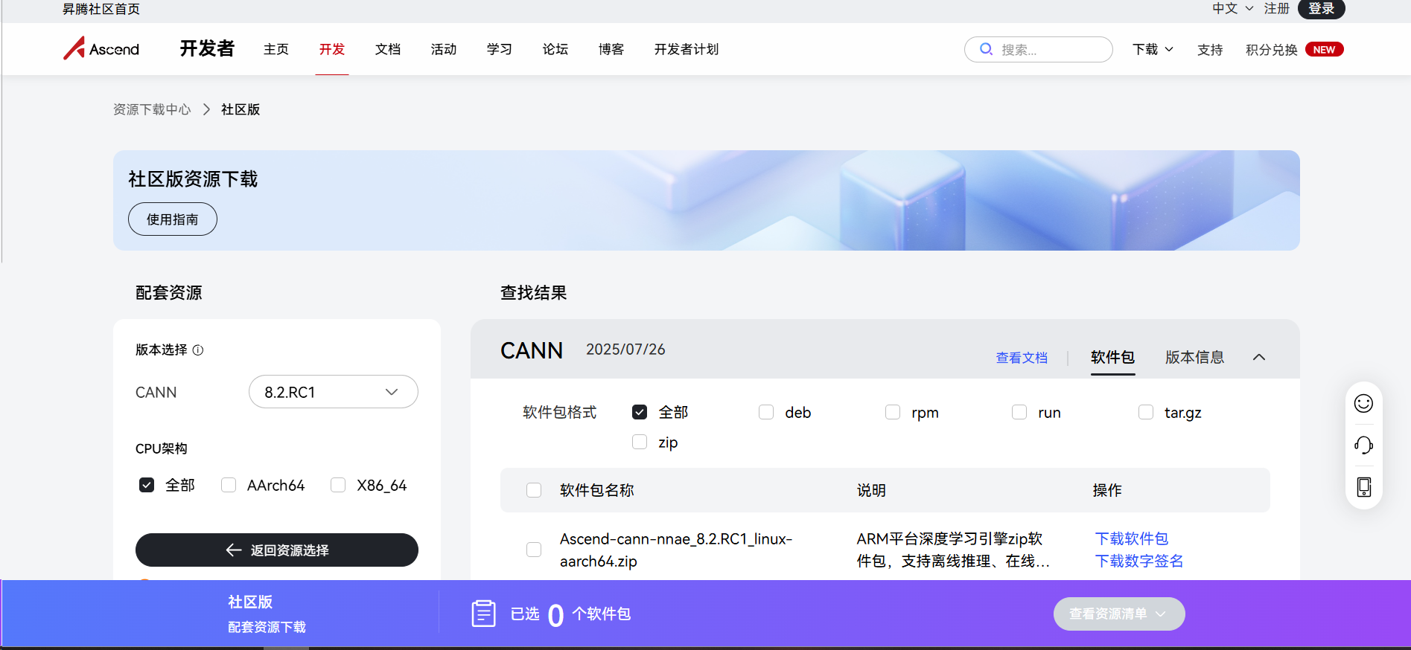Click the 开发者 heading link
The width and height of the screenshot is (1411, 650).
pos(207,48)
